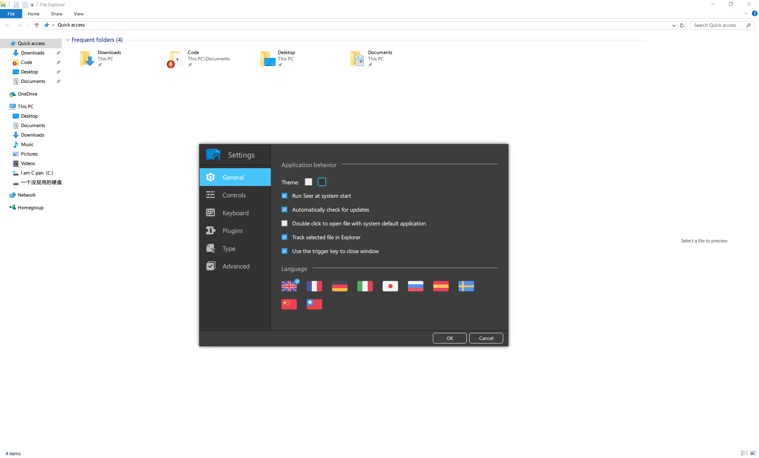Open the address bar history dropdown

pyautogui.click(x=674, y=25)
